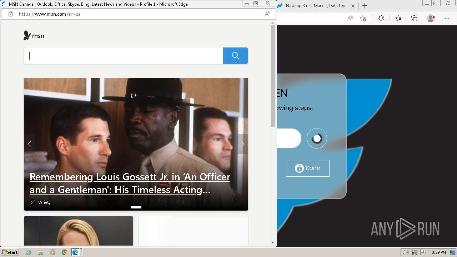Click MSN page scrollbar up arrow

click(x=273, y=23)
